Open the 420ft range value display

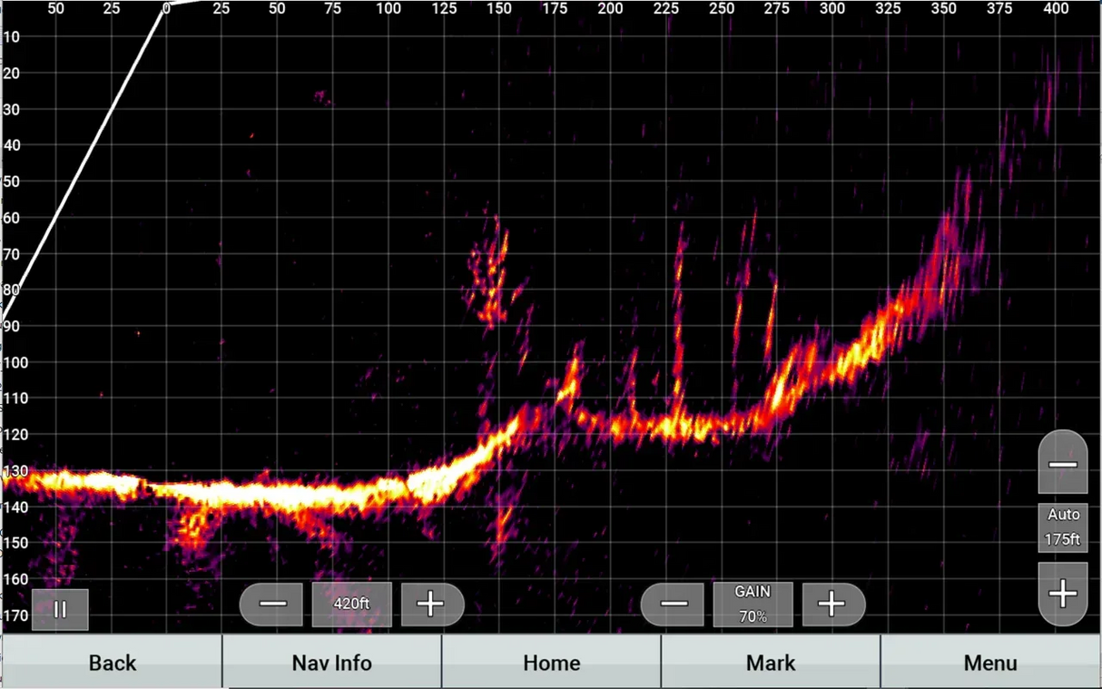(352, 604)
